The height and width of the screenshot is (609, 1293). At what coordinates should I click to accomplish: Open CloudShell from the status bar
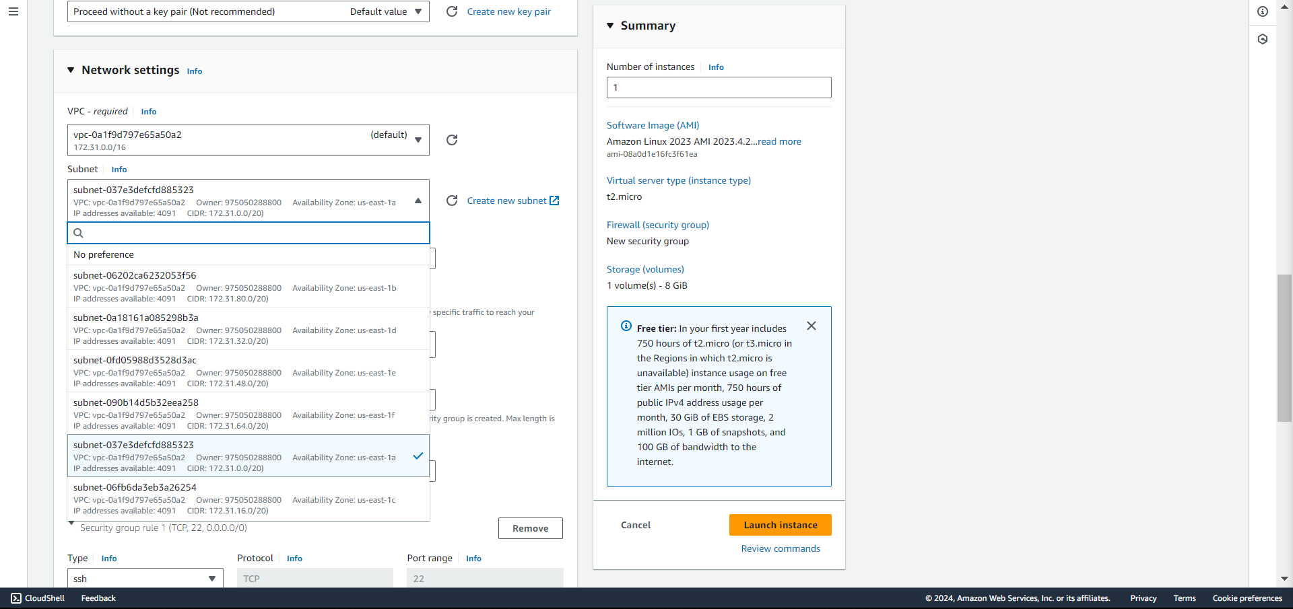[37, 598]
